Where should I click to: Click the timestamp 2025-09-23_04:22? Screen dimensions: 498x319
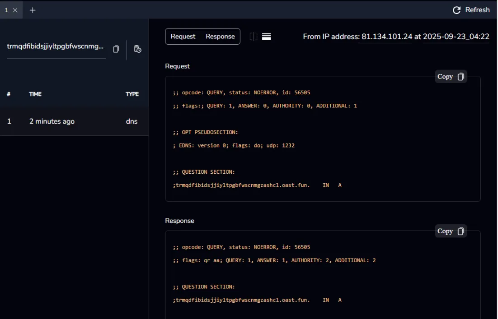tap(456, 37)
